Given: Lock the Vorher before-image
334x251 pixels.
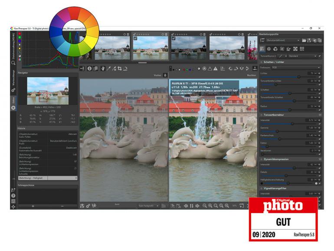Looking at the screenshot, I should [165, 75].
